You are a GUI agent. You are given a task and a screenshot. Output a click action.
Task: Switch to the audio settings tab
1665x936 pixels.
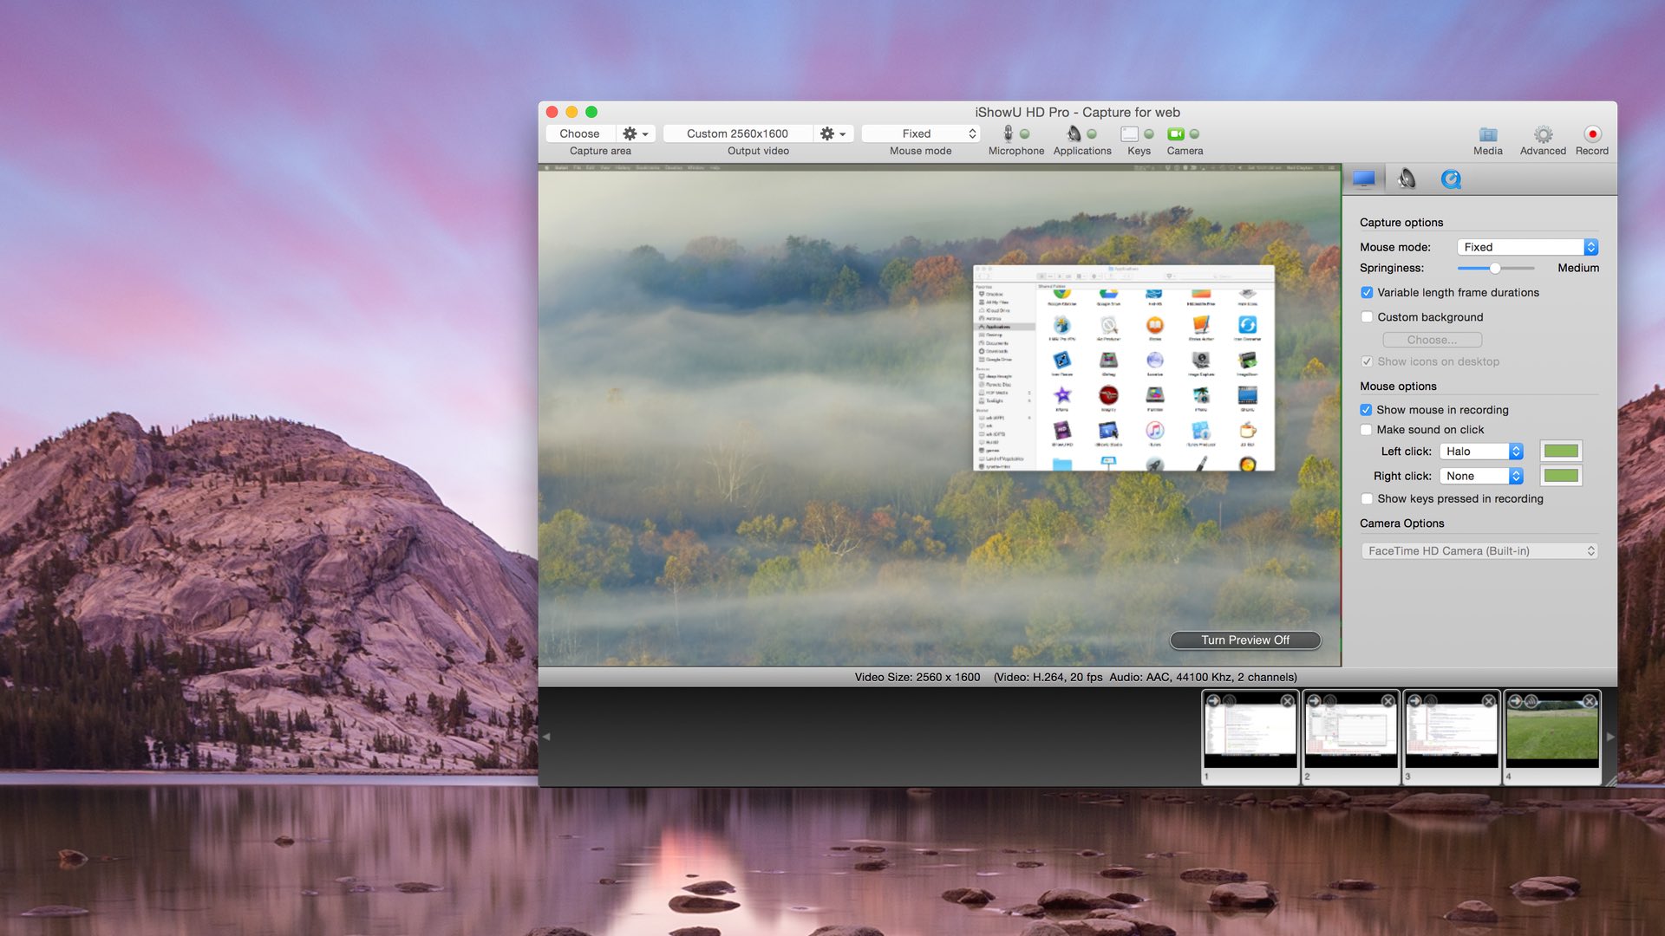click(x=1407, y=179)
